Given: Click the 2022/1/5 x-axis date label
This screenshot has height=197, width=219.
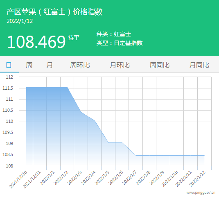Looking at the screenshot, I should pos(102,178).
